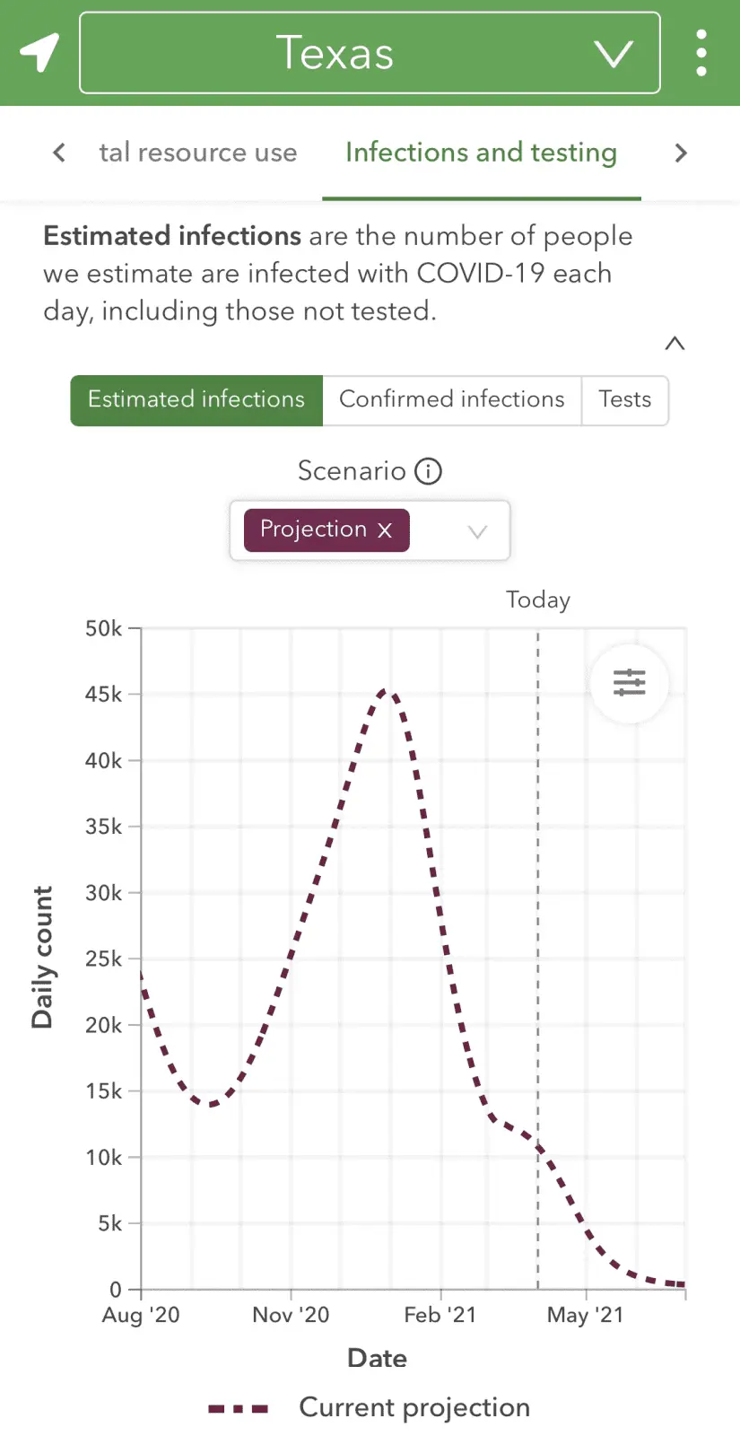Viewport: 740px width, 1436px height.
Task: Tap the location arrow icon
Action: 39,53
